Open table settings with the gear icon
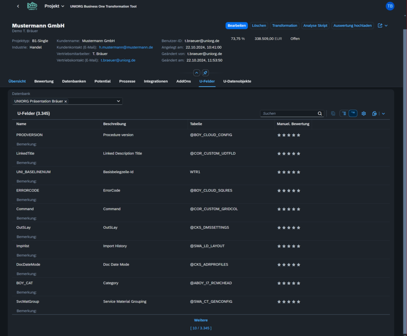The height and width of the screenshot is (336, 407). pos(364,114)
